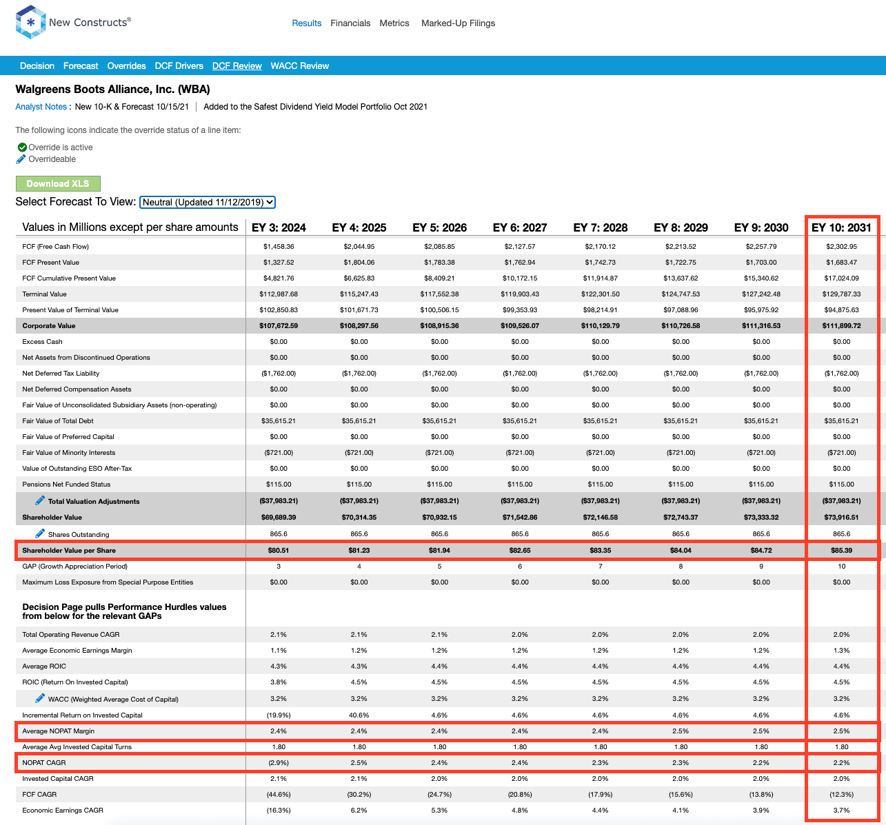Viewport: 886px width, 825px height.
Task: Click the 'EY 10: 2031' column header
Action: 841,227
